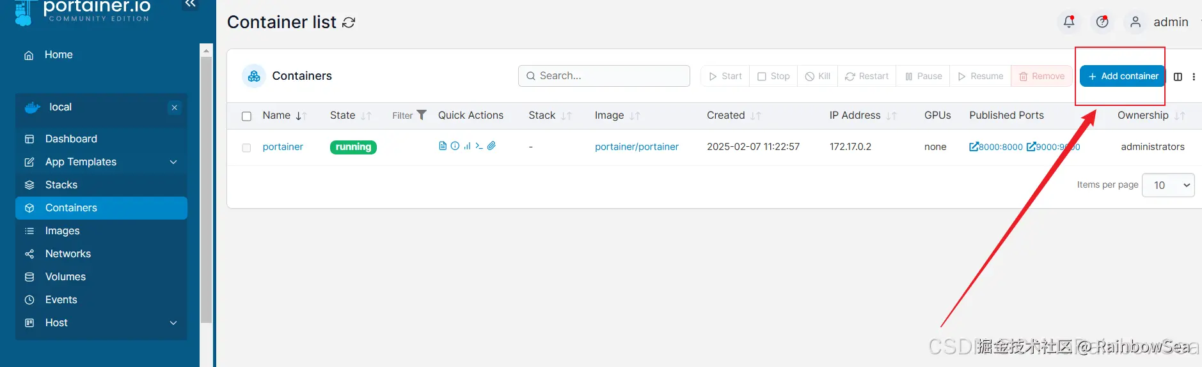This screenshot has height=367, width=1202.
Task: Sort containers by State
Action: tap(350, 116)
